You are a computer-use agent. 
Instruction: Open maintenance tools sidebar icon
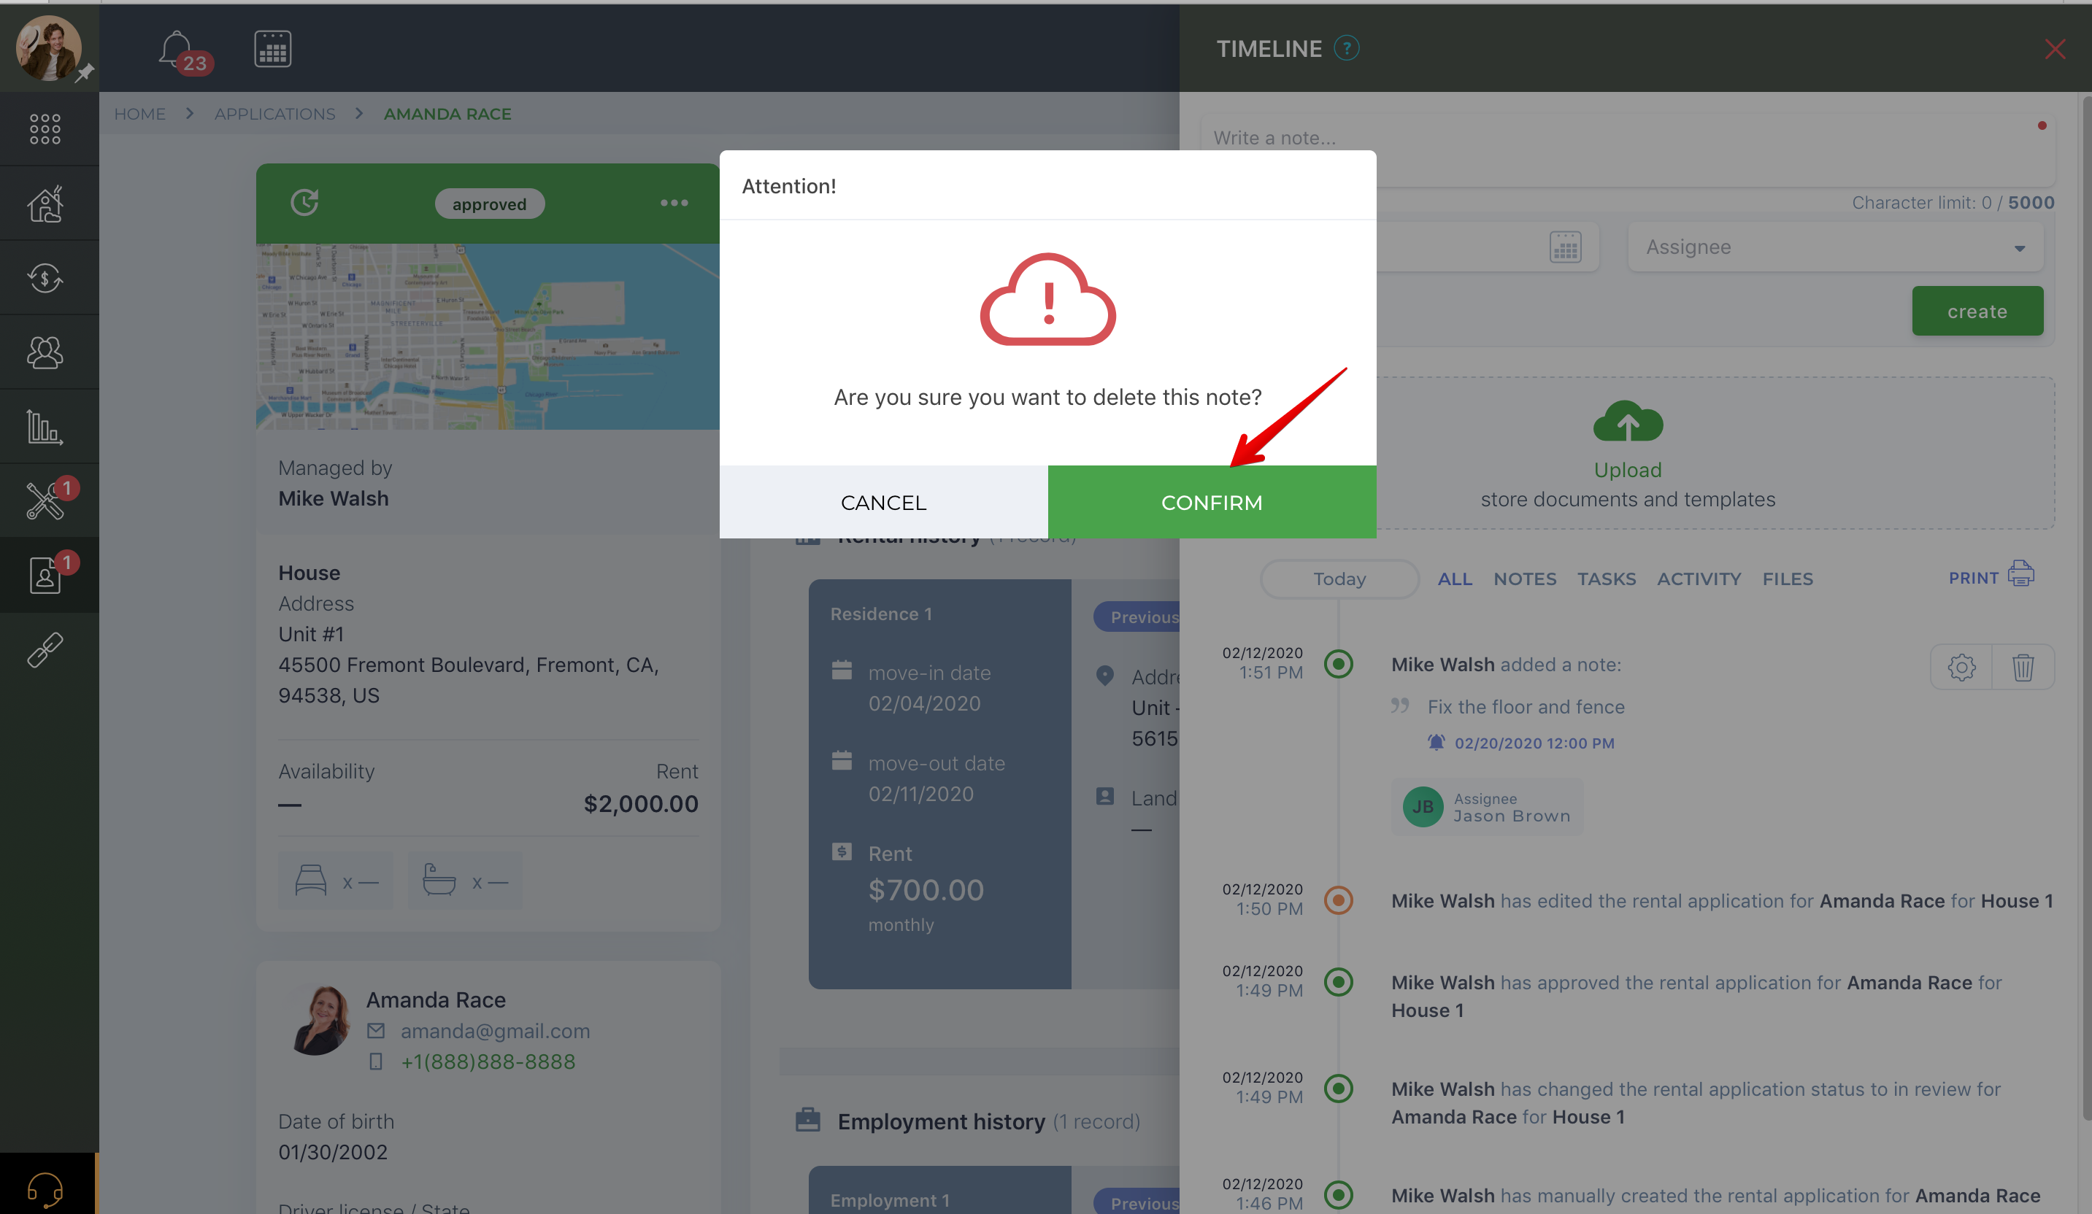[45, 500]
